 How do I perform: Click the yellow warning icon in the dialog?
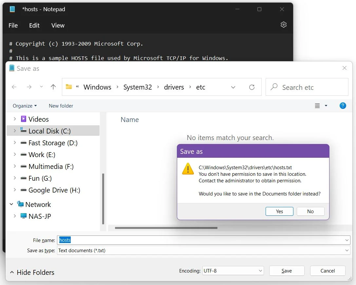(x=188, y=169)
